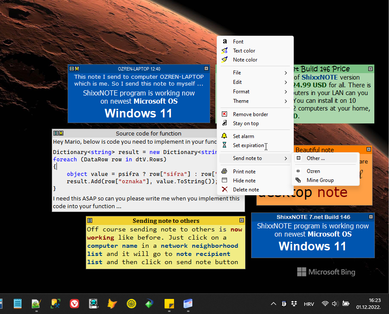Click the Set expiration hourglass icon
Screen dimensions: 389x314
coord(224,145)
